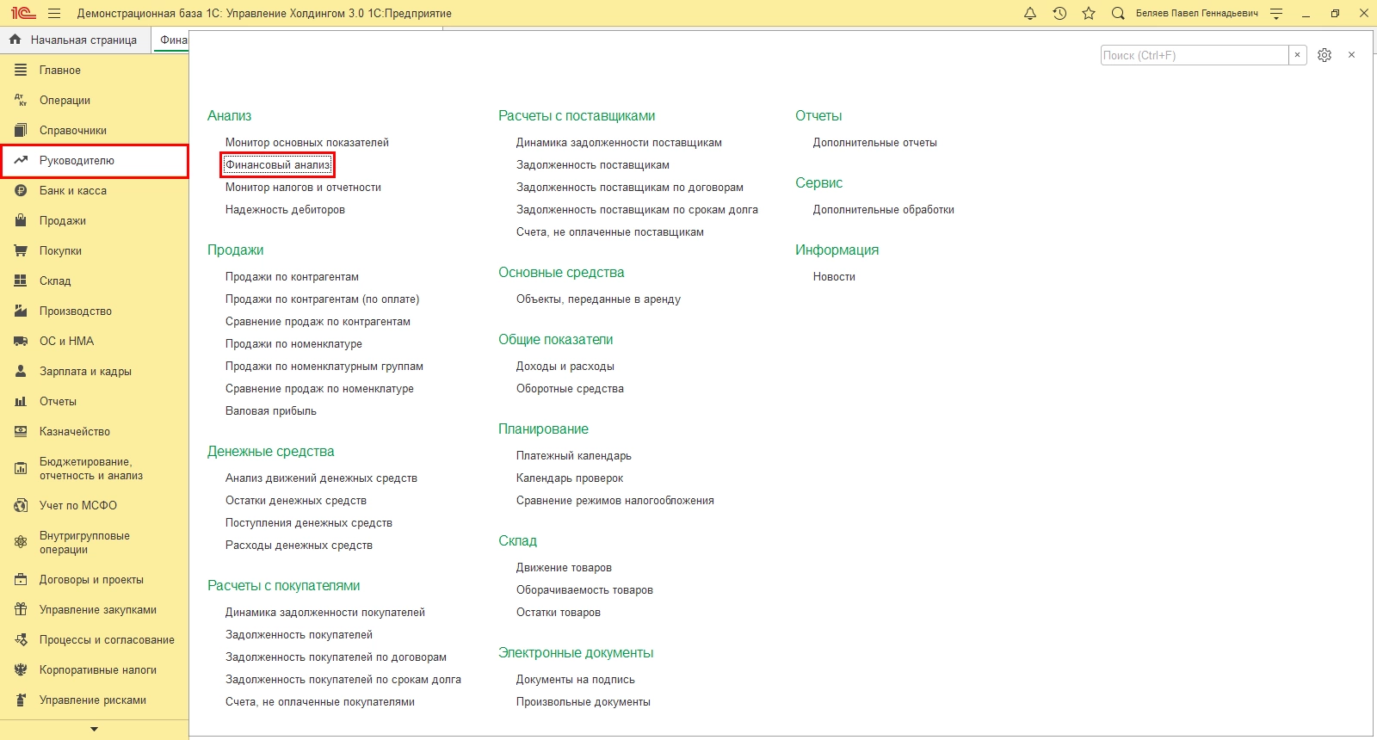Click the Производство factory icon
Image resolution: width=1377 pixels, height=740 pixels.
tap(21, 311)
